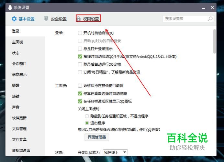Close the 系统设置 window
Image resolution: width=224 pixels, height=162 pixels.
coord(212,7)
